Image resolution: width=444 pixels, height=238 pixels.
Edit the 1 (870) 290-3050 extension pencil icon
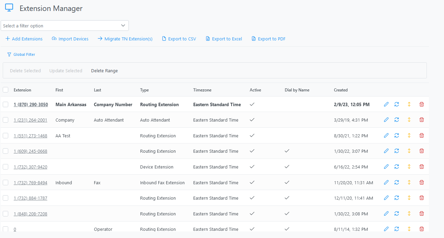pyautogui.click(x=386, y=104)
